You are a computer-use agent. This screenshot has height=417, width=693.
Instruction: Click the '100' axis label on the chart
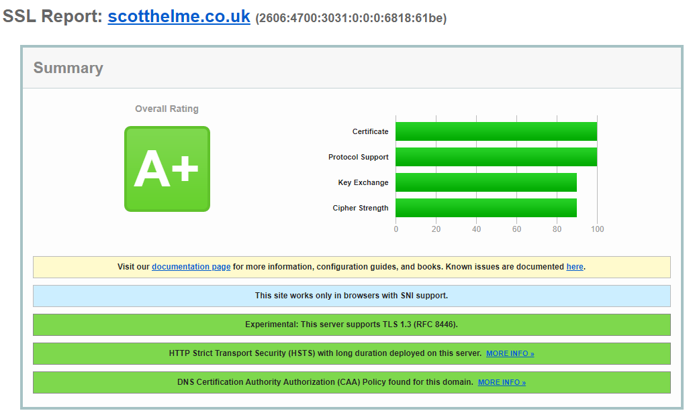597,229
